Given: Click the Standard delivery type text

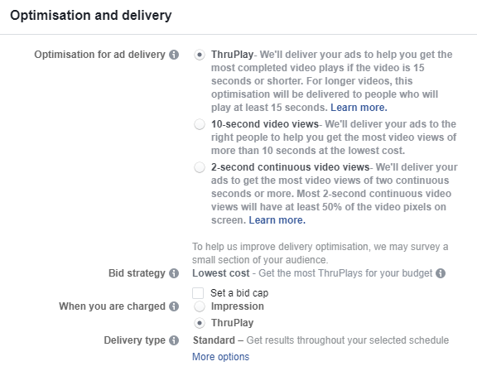Looking at the screenshot, I should (x=214, y=340).
